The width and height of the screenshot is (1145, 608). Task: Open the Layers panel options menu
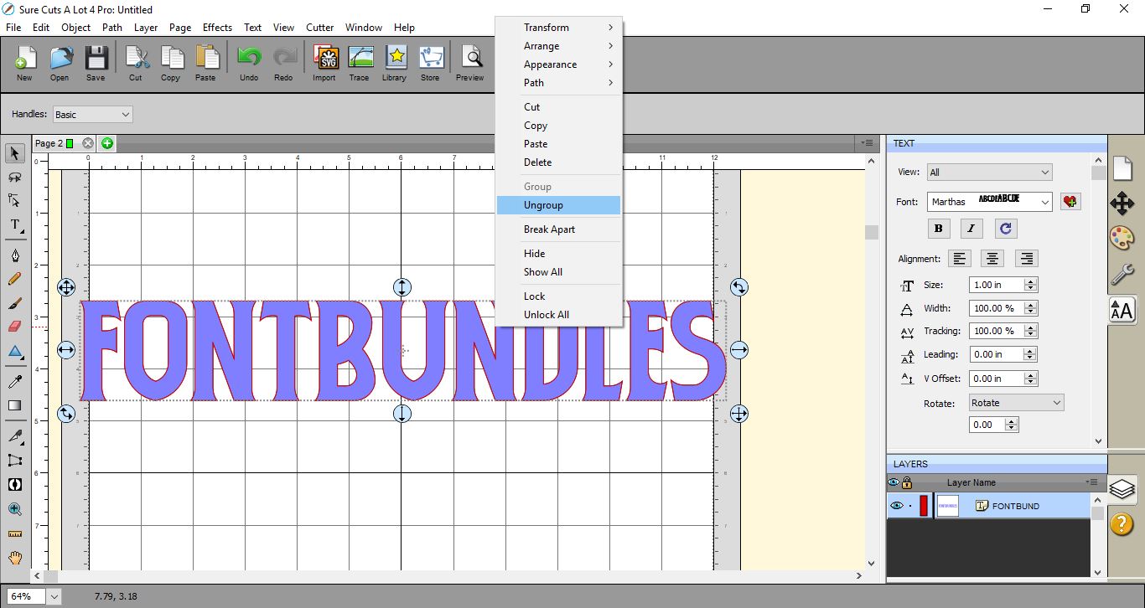coord(1091,482)
